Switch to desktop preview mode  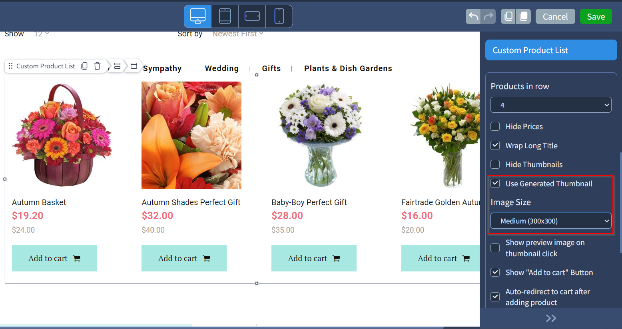pyautogui.click(x=198, y=16)
